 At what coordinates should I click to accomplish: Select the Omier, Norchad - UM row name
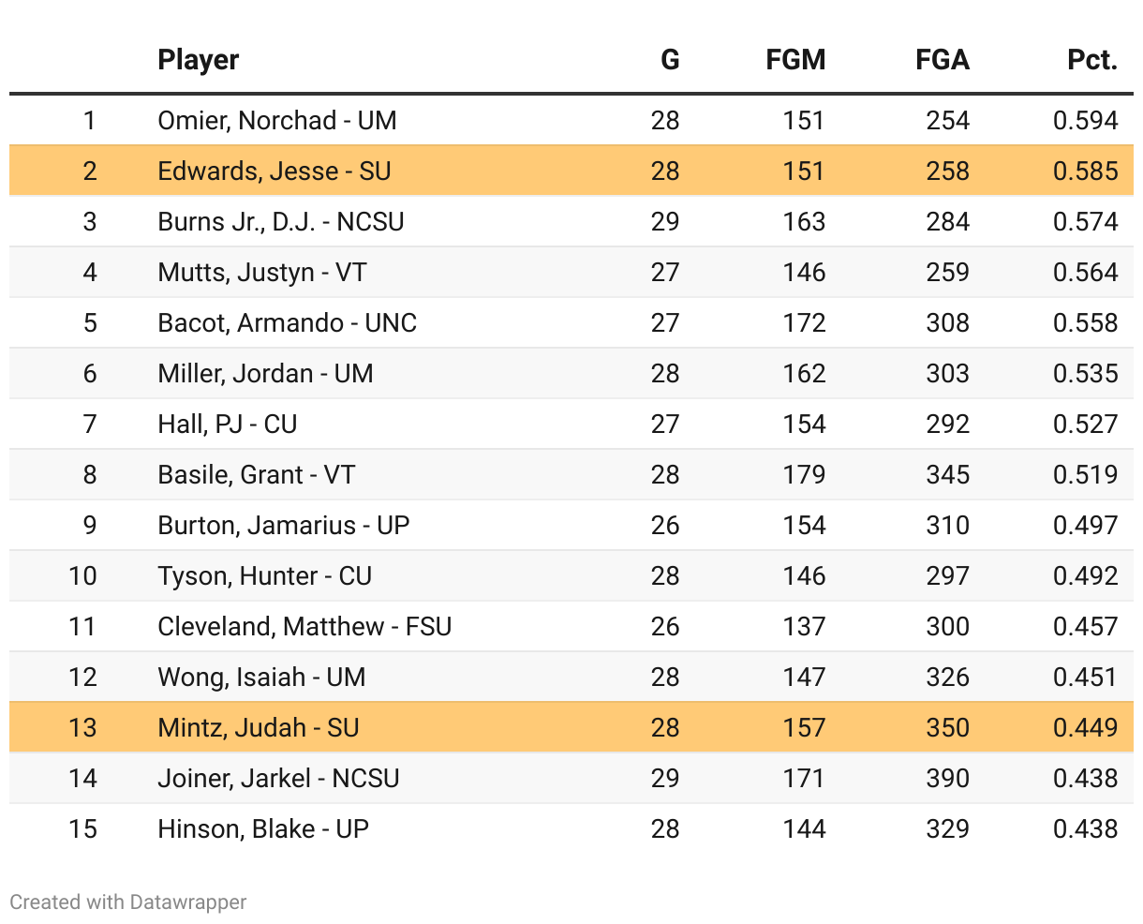pyautogui.click(x=277, y=121)
